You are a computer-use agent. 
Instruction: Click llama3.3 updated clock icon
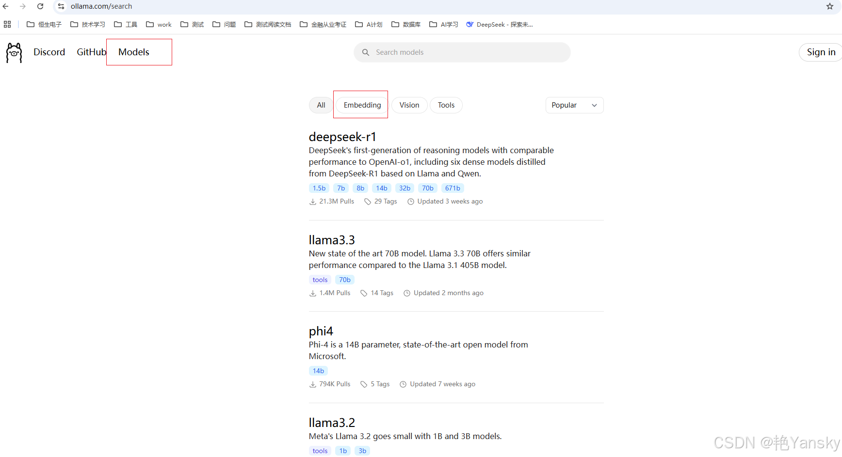(407, 293)
